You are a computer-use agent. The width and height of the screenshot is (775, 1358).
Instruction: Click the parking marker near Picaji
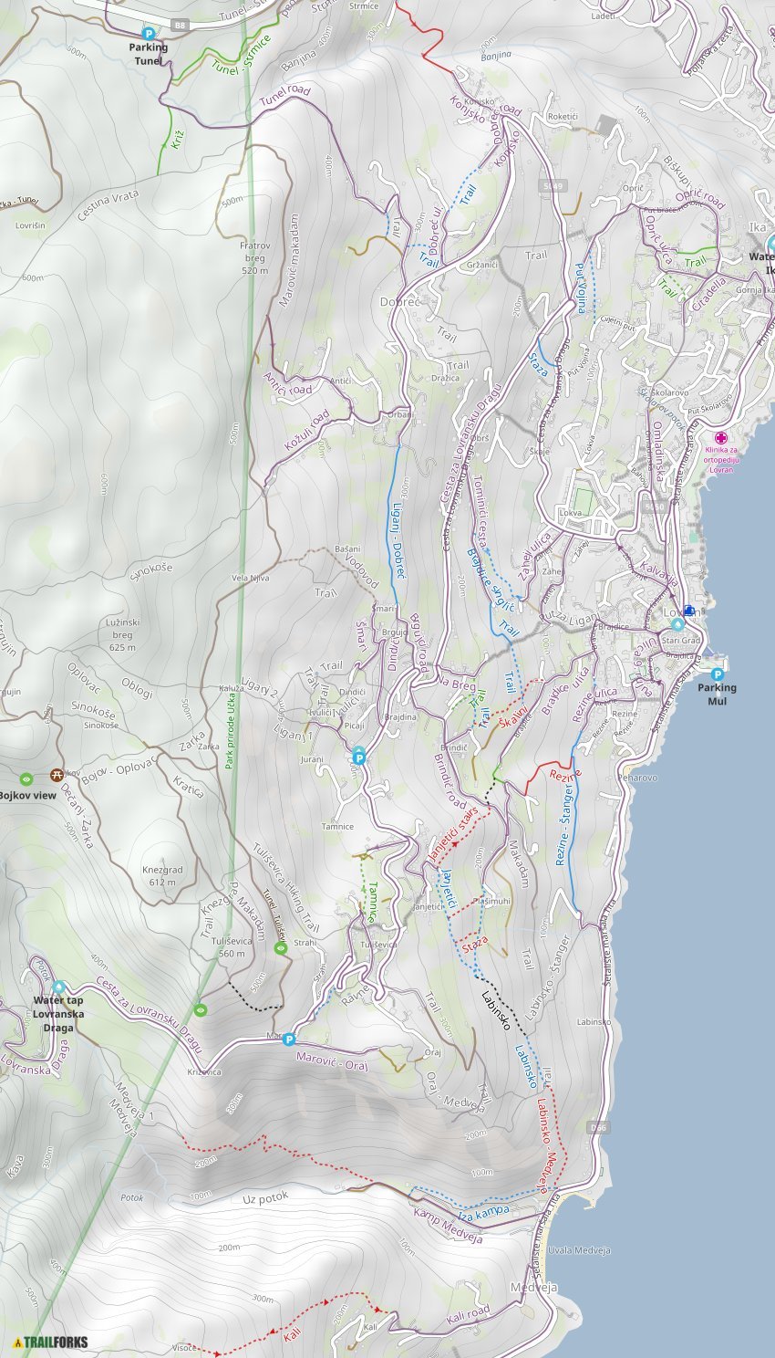(x=359, y=757)
